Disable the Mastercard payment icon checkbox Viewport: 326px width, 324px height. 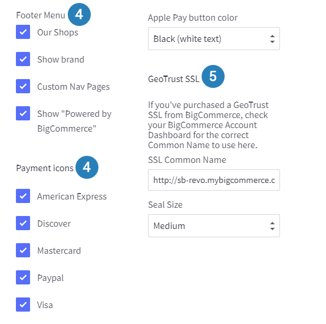click(x=23, y=250)
